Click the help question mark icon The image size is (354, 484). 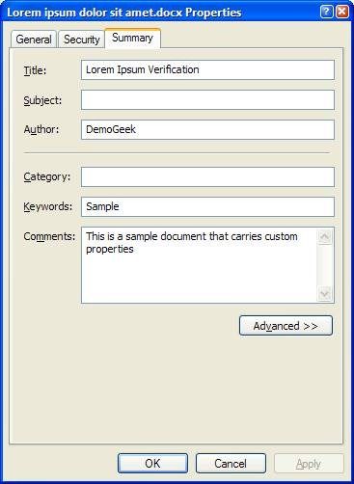327,12
